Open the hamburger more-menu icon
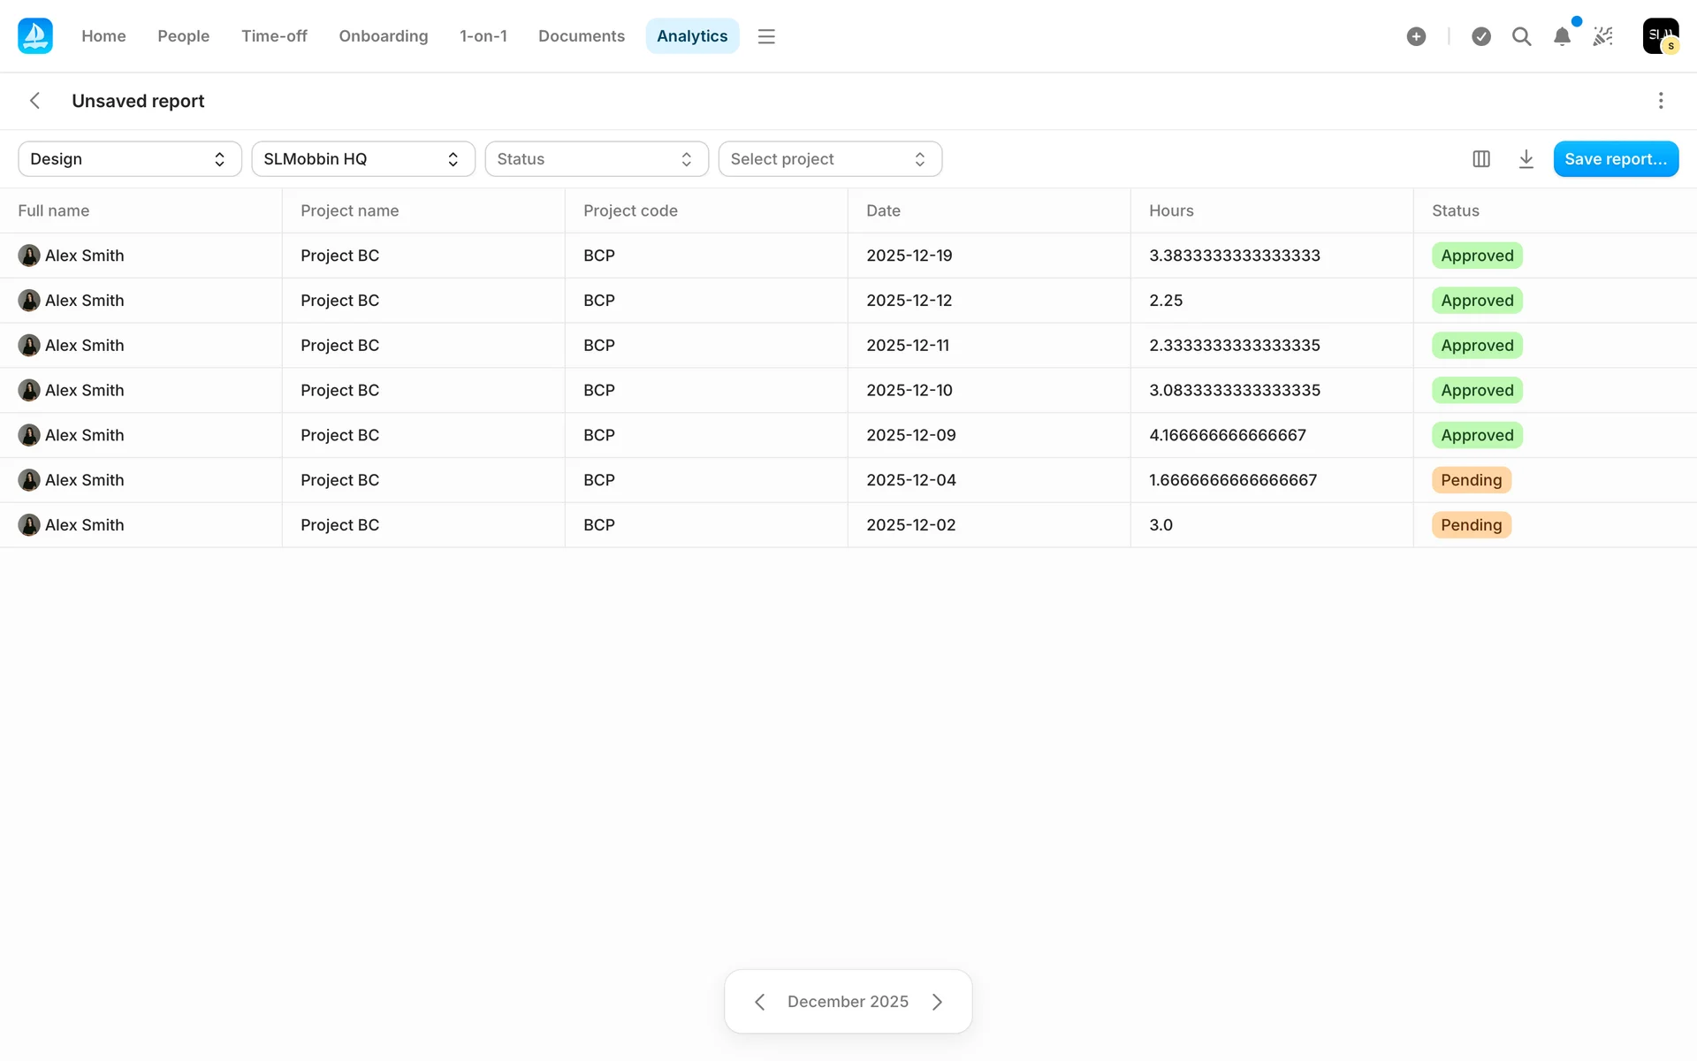This screenshot has height=1061, width=1697. click(x=766, y=36)
